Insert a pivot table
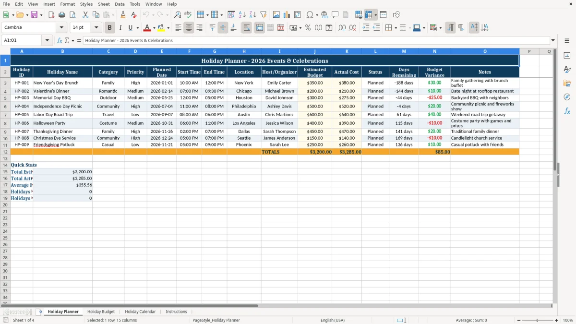This screenshot has width=576, height=324. point(298,15)
